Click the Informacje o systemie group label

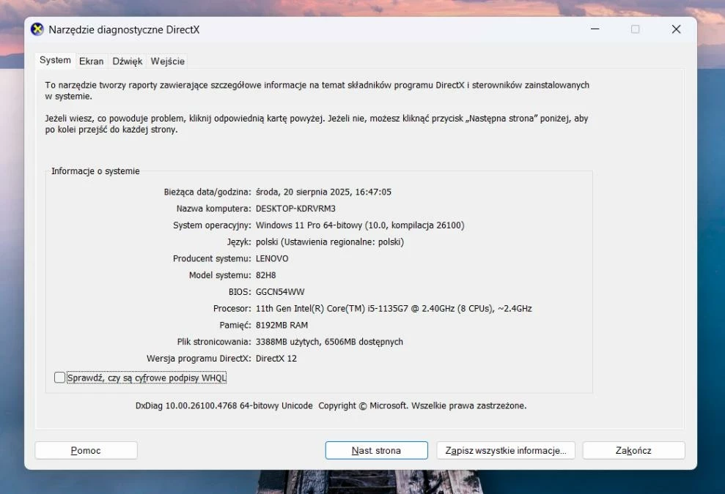tap(95, 171)
